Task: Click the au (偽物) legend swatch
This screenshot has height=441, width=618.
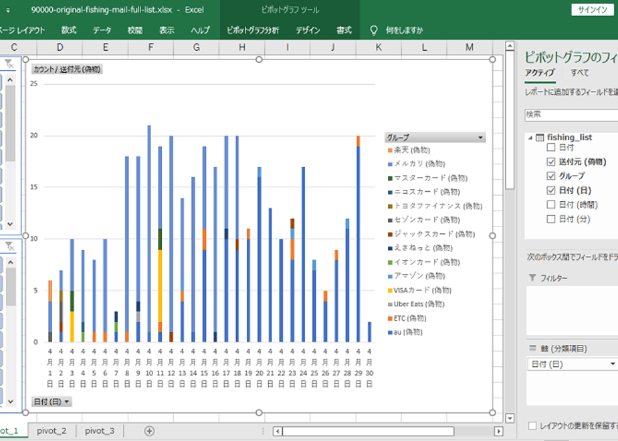Action: click(x=390, y=333)
